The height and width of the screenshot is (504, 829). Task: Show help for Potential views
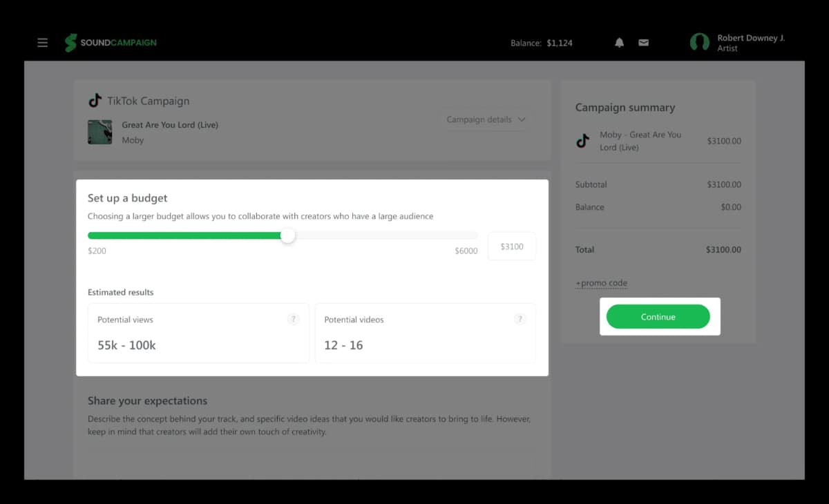[293, 319]
